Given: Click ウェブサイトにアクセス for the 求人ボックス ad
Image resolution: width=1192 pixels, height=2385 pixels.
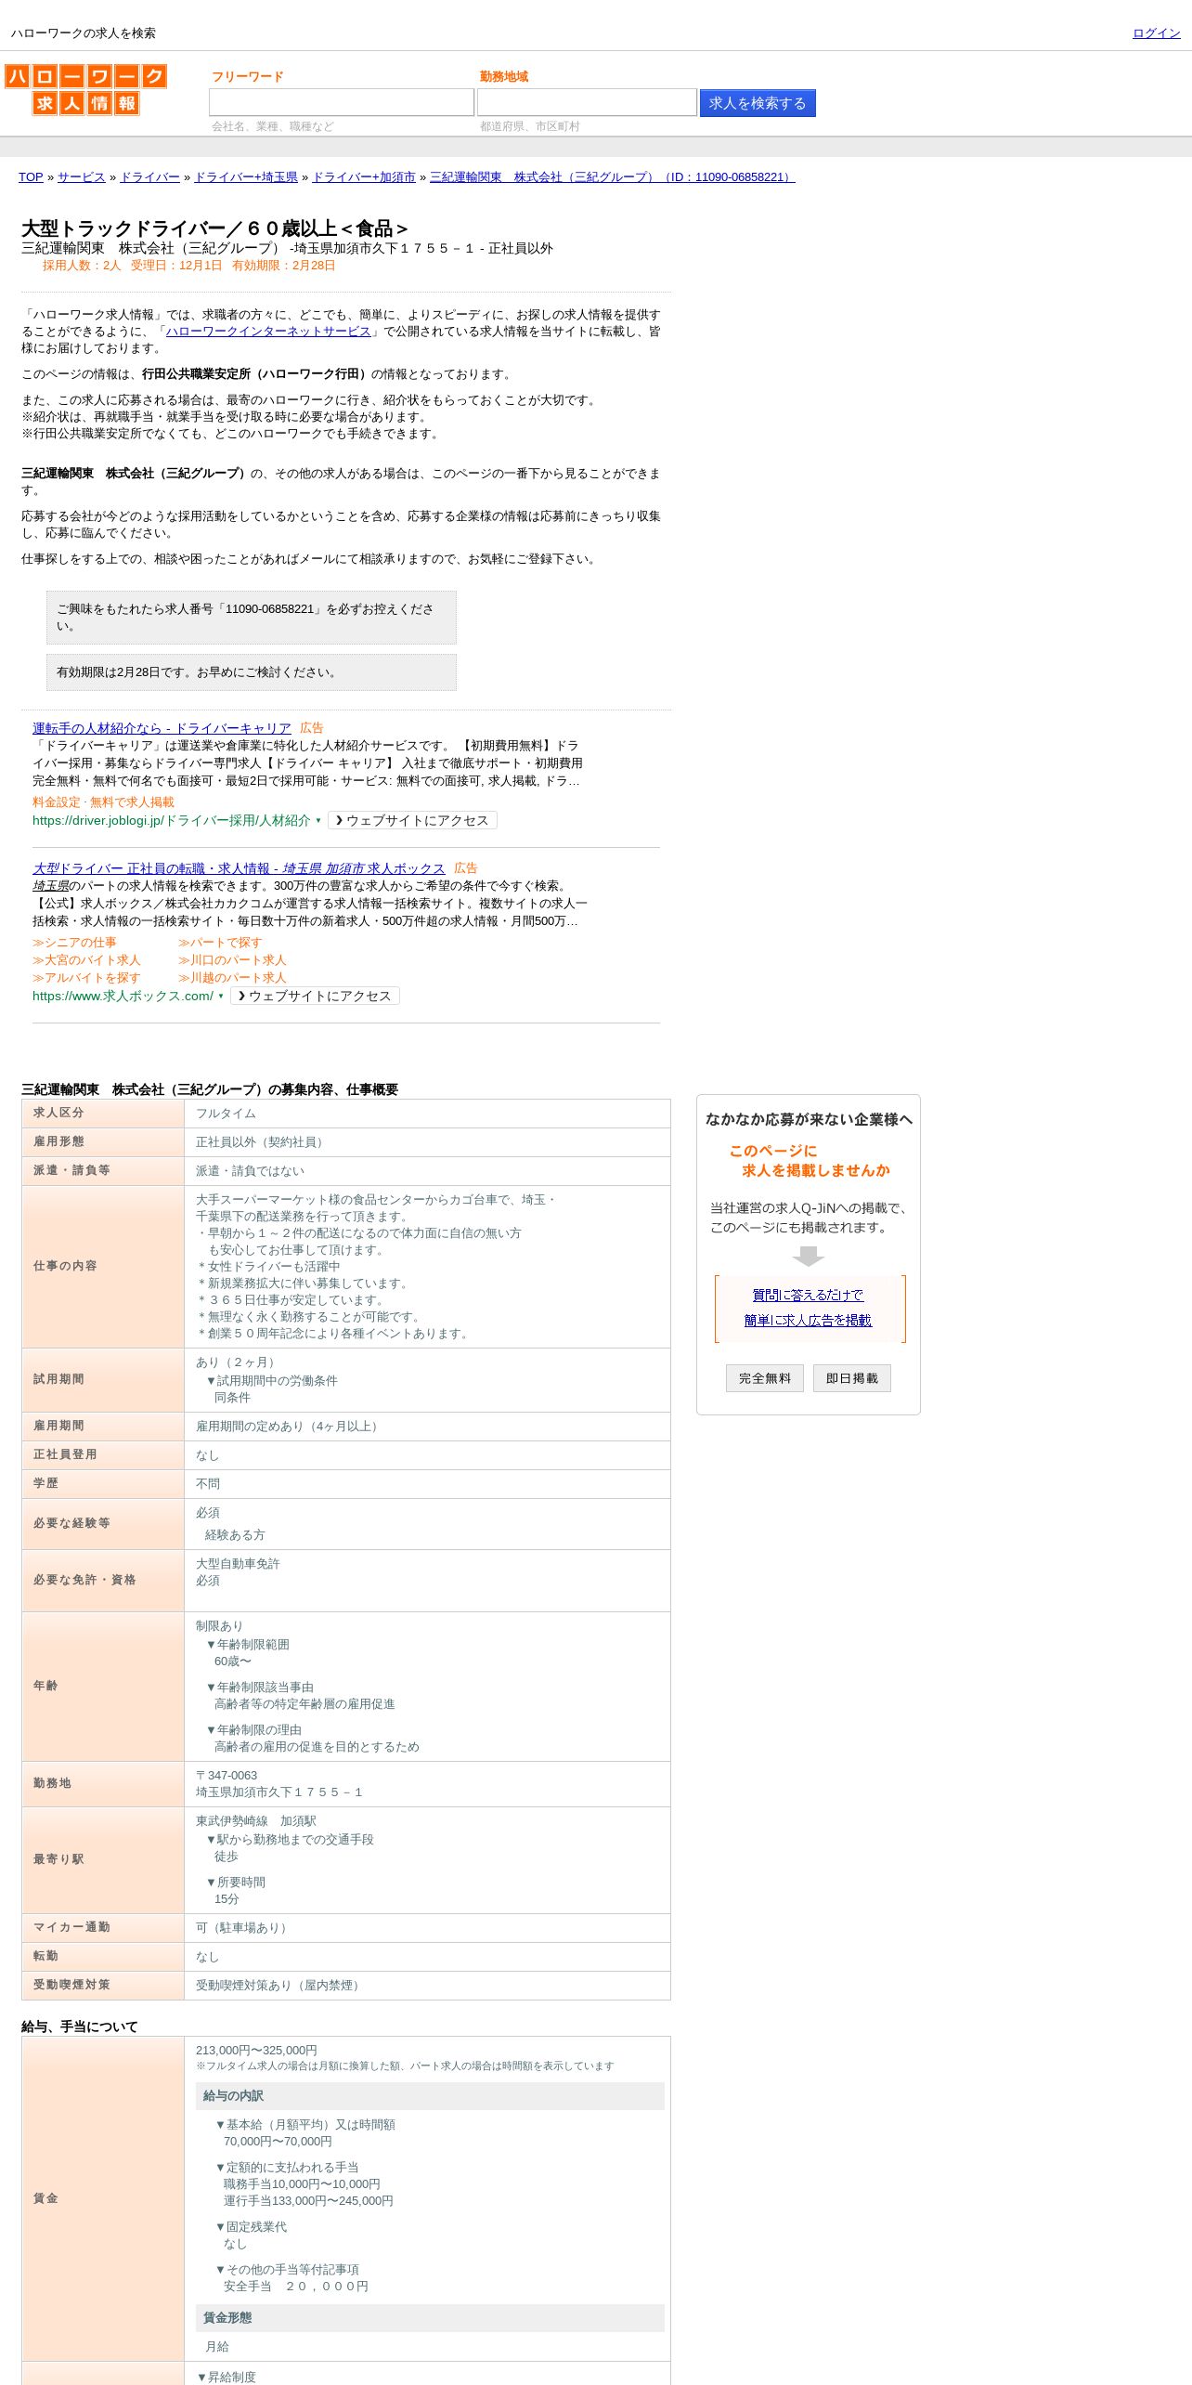Looking at the screenshot, I should click(x=315, y=997).
